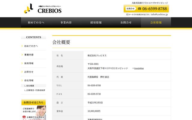The width and height of the screenshot is (192, 120).
Task: Click the envelope icon next to the email address
Action: click(x=127, y=14)
